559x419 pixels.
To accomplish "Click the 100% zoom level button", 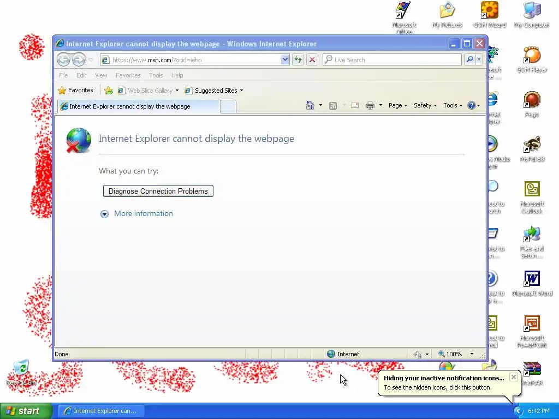I will pos(450,354).
